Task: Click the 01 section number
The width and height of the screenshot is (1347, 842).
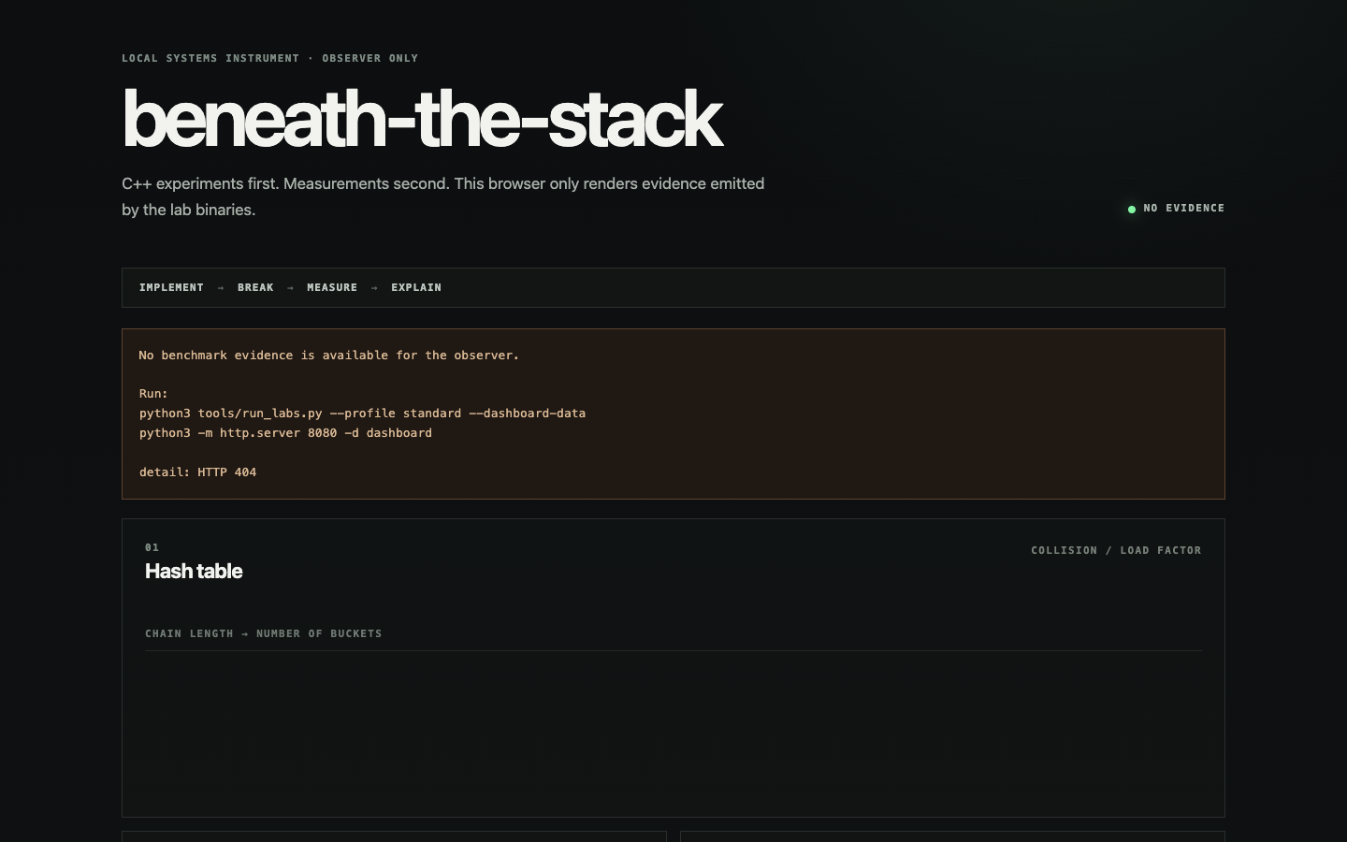Action: click(152, 547)
